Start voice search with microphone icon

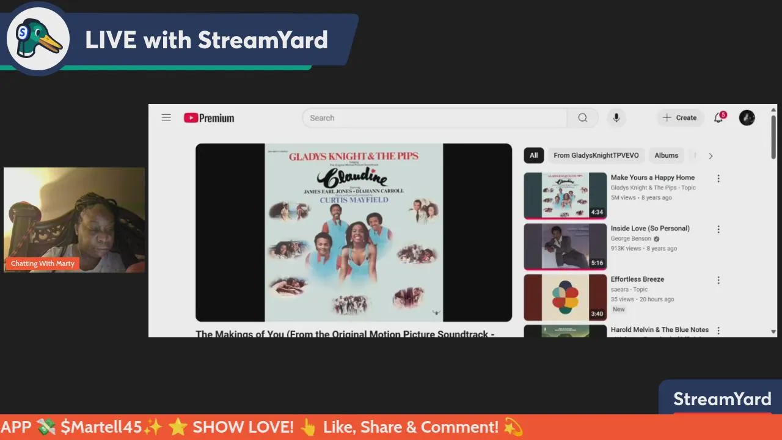tap(616, 118)
